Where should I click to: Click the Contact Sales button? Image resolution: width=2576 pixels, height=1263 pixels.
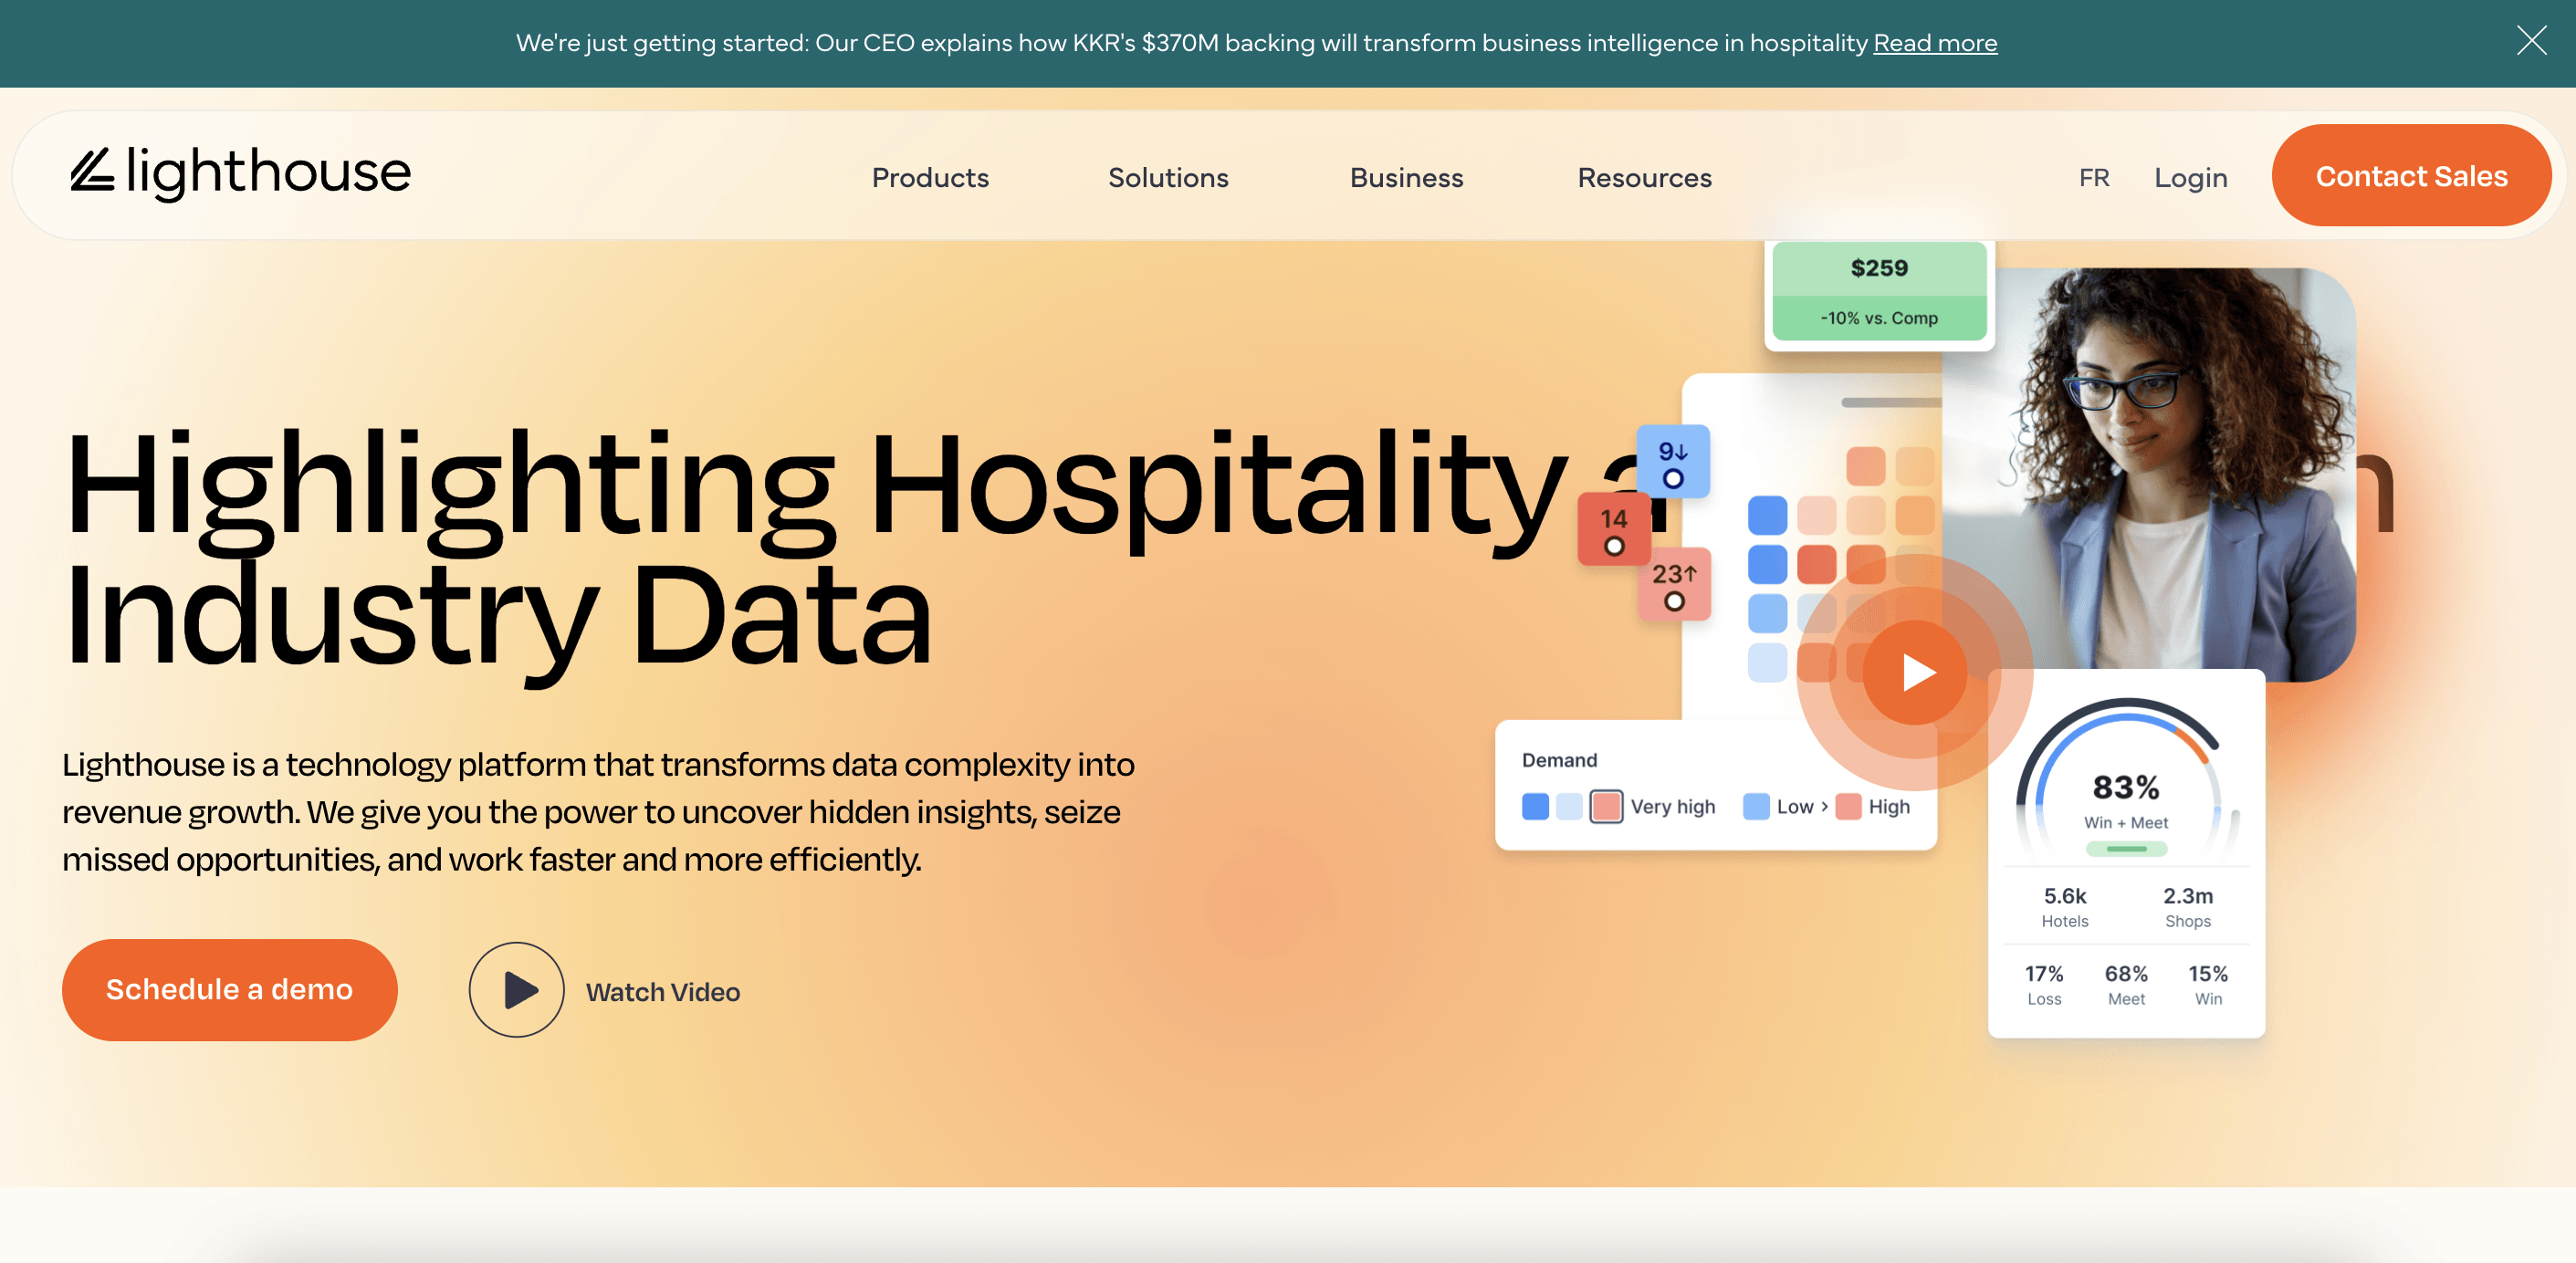point(2411,175)
